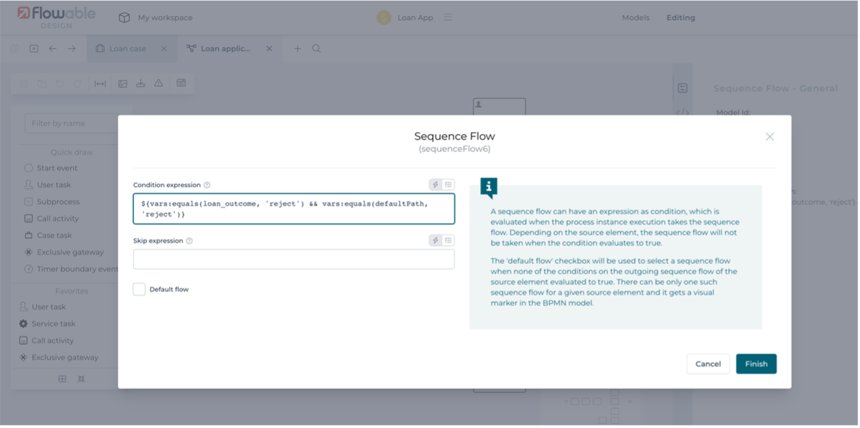Click the Flowable Design logo
The height and width of the screenshot is (428, 860).
click(56, 16)
